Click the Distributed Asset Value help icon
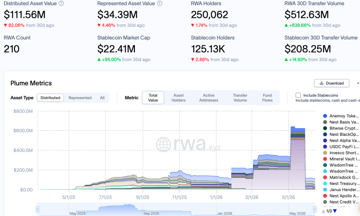 (61, 4)
